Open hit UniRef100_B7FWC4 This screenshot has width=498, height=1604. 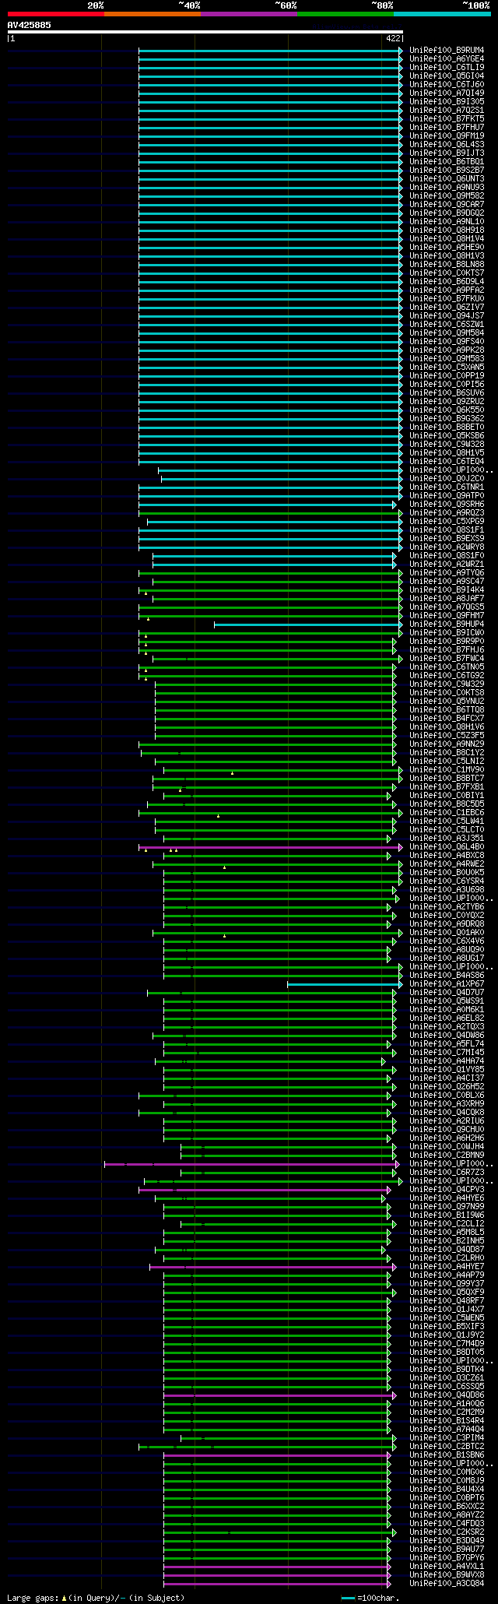447,659
